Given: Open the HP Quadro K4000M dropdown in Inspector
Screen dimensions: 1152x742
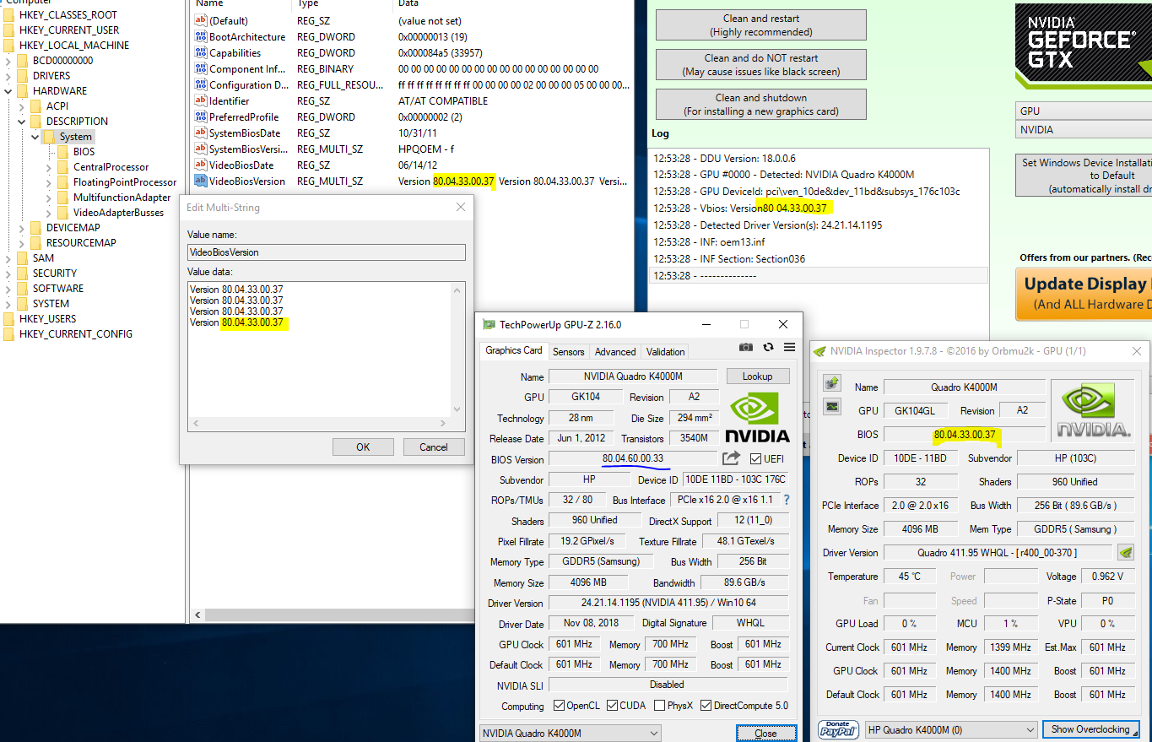Looking at the screenshot, I should coord(951,729).
